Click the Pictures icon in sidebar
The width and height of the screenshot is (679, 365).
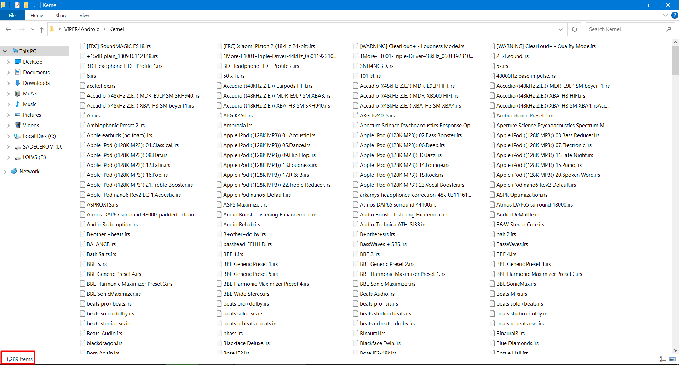[x=18, y=115]
